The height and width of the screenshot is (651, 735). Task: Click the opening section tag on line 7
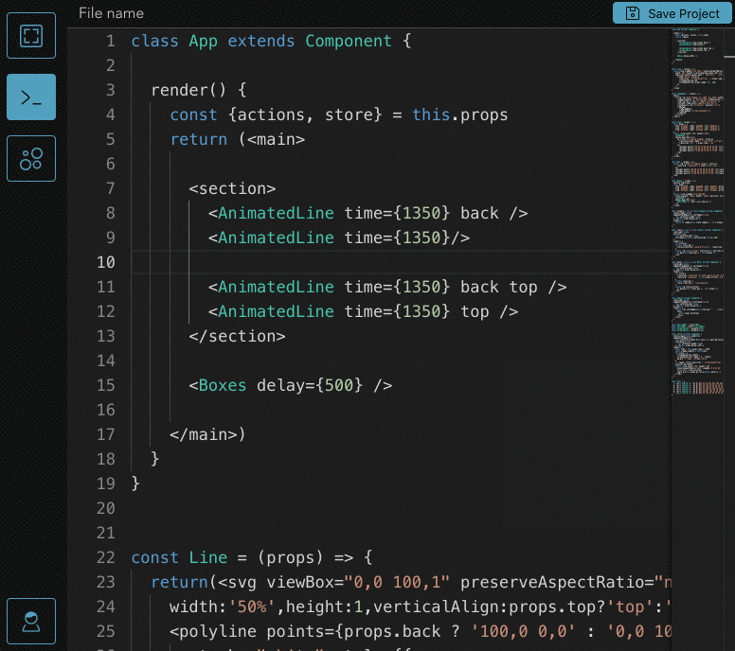click(232, 188)
